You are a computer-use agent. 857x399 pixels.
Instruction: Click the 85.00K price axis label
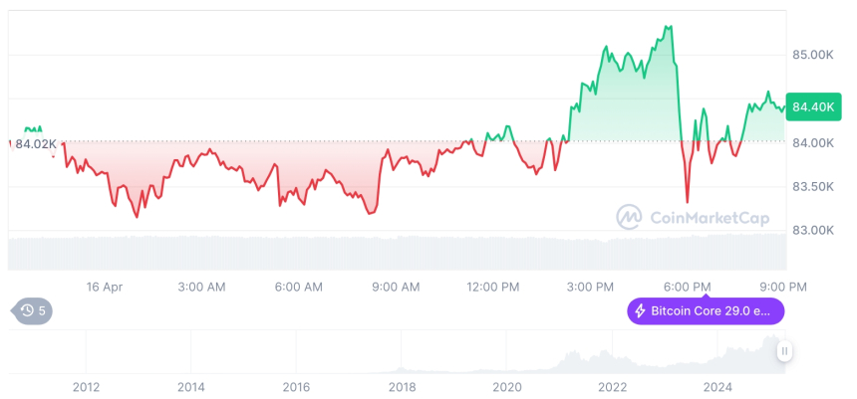[x=812, y=55]
